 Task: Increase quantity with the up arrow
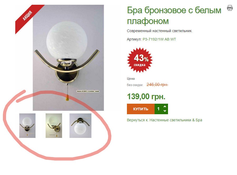165,107
